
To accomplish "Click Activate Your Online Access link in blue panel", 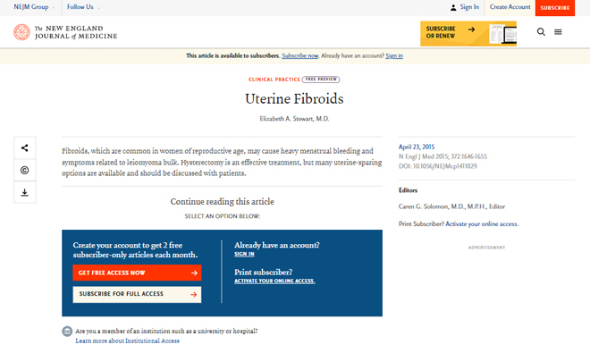I will [x=274, y=282].
